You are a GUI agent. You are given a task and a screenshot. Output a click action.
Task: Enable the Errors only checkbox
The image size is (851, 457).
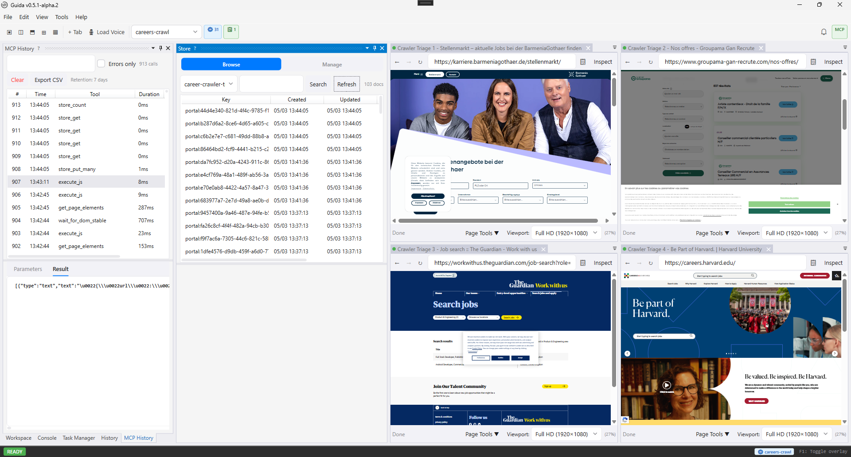click(x=101, y=63)
